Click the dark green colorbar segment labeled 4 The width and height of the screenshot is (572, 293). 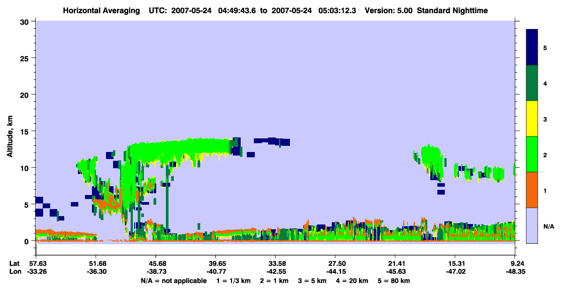pyautogui.click(x=532, y=83)
